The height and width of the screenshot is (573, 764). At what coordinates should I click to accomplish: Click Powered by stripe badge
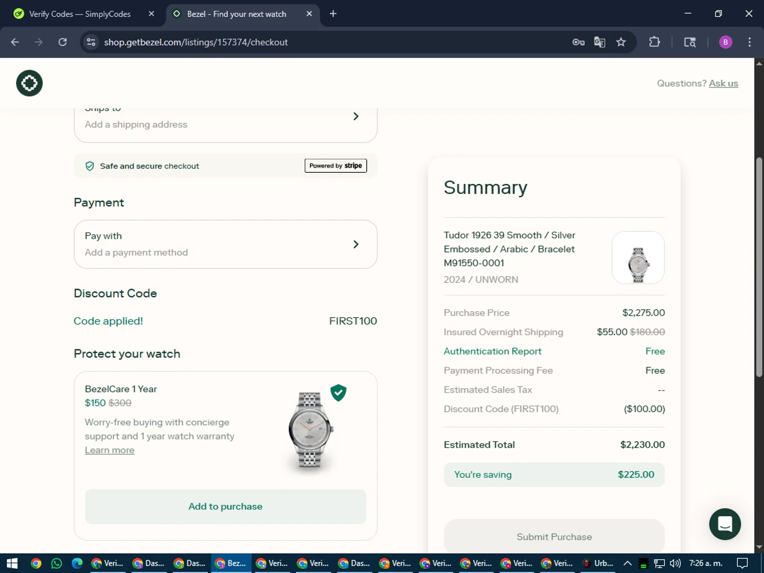tap(336, 166)
